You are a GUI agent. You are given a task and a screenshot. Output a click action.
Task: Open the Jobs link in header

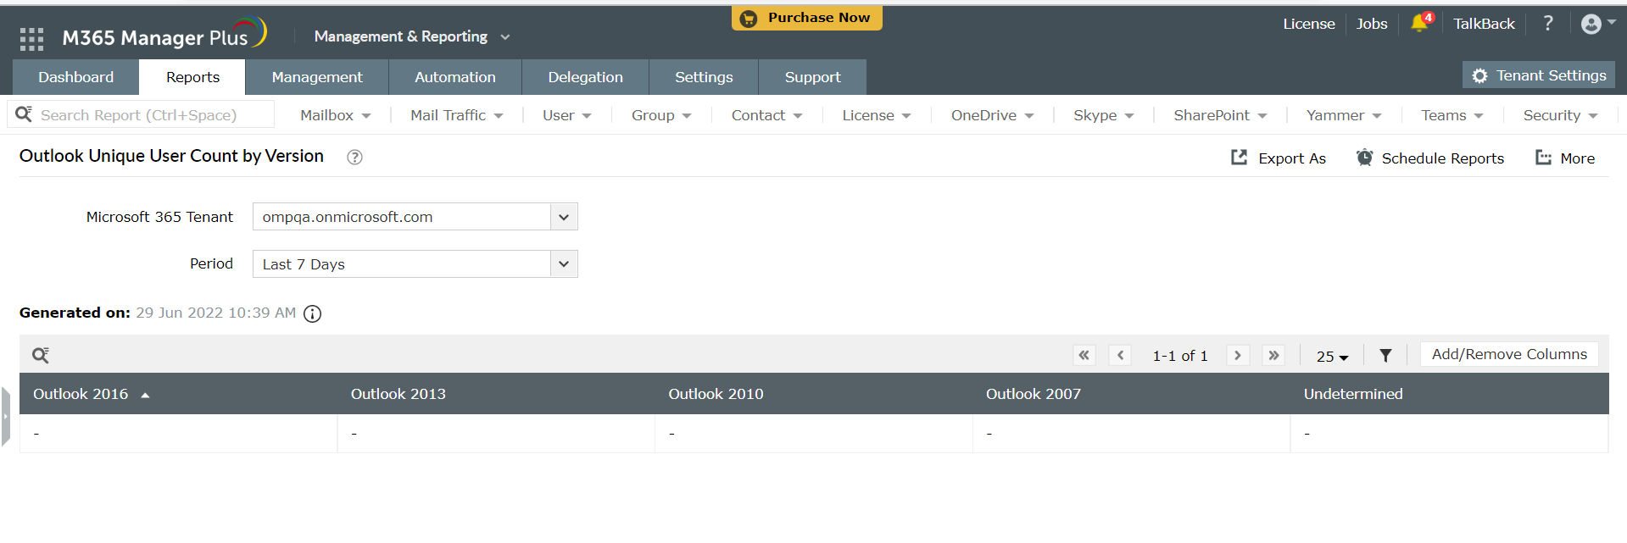[x=1372, y=24]
